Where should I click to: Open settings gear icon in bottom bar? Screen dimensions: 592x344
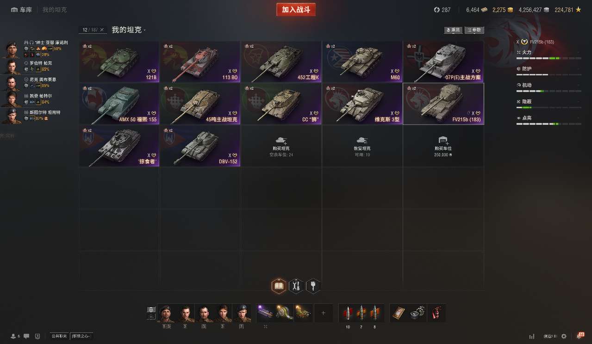point(563,336)
